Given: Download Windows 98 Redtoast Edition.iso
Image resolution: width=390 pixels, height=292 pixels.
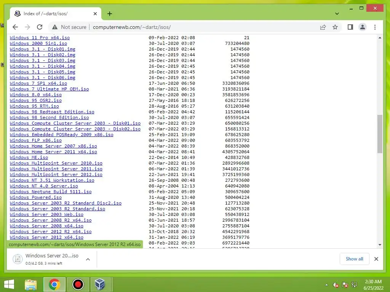Looking at the screenshot, I should [x=52, y=112].
